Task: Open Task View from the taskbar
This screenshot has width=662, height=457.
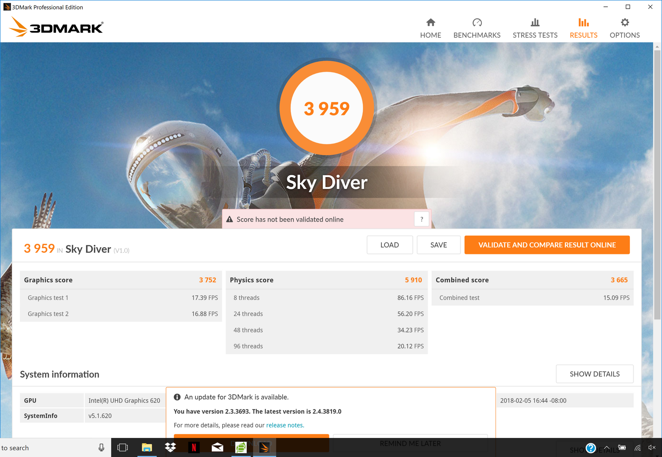Action: click(x=123, y=447)
